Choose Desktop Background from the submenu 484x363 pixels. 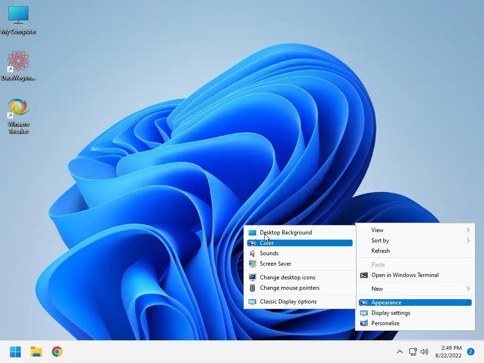300,233
